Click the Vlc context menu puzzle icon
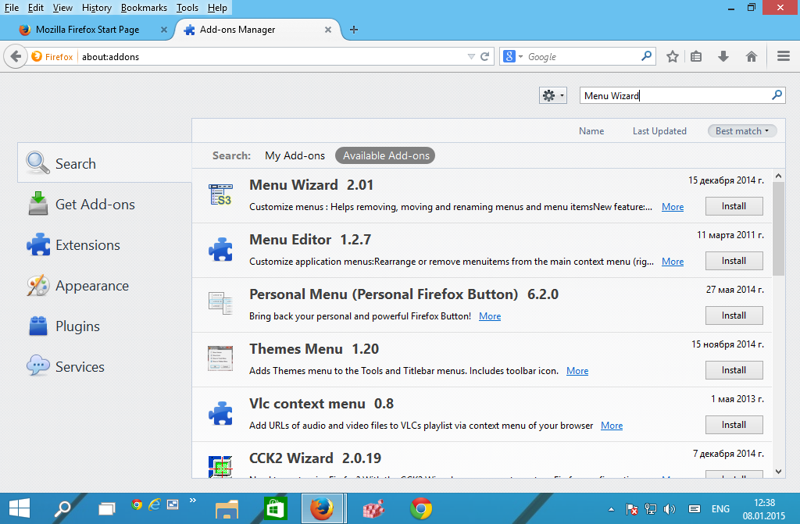 coord(220,413)
